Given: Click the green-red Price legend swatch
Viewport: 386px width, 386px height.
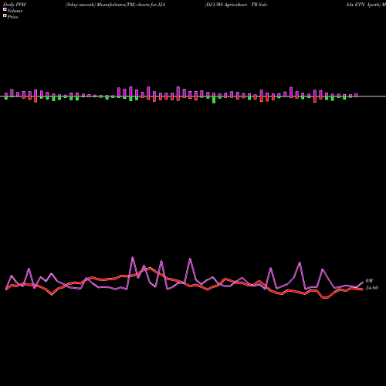Looking at the screenshot, I should 5,16.
